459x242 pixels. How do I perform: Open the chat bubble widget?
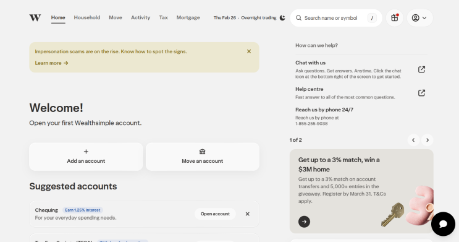tap(443, 224)
